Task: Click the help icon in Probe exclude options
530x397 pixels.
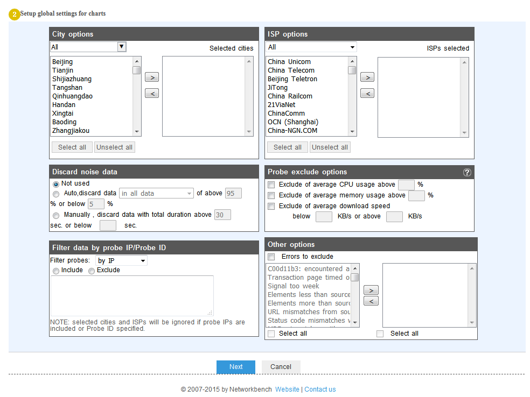Action: point(467,172)
